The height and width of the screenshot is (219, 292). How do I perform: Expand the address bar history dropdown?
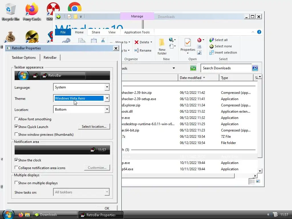(174, 68)
